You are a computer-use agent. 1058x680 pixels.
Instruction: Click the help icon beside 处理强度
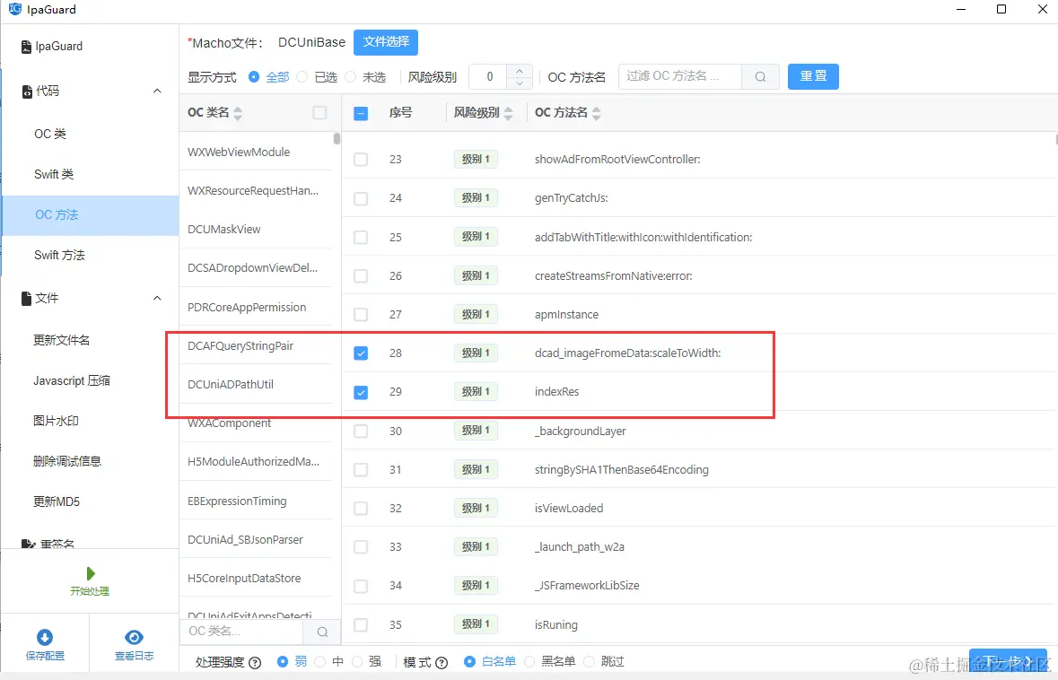255,662
